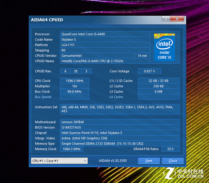Viewport: 209px width, 183px height.
Task: Click the DRAM:FSB Ratio value 32:3
Action: 170,149
